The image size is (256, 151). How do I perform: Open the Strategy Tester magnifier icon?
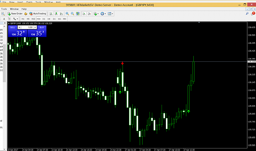(3, 14)
